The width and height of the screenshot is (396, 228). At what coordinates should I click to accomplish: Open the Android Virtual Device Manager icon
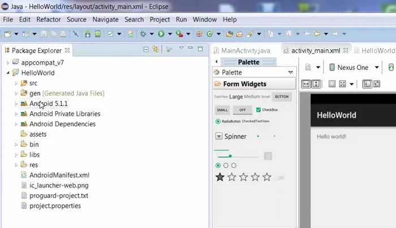tap(98, 34)
